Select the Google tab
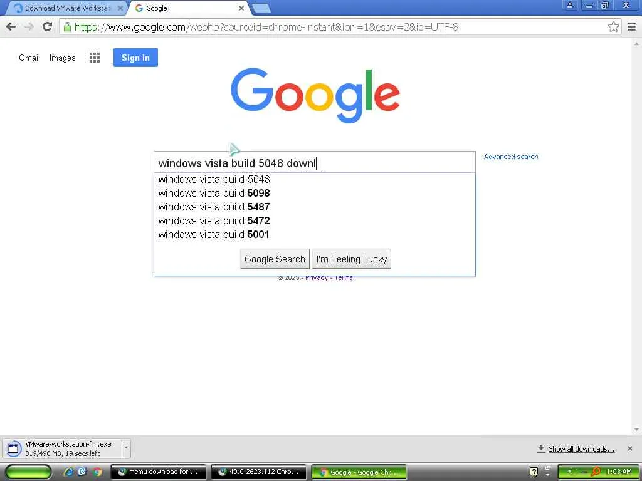This screenshot has width=642, height=481. [188, 8]
